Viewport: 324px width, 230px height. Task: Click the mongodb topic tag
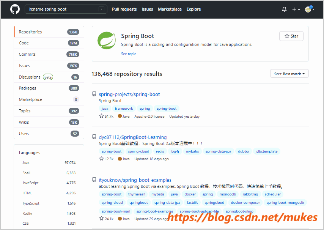(x=228, y=194)
